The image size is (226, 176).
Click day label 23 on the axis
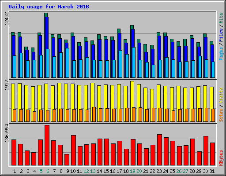(159, 171)
